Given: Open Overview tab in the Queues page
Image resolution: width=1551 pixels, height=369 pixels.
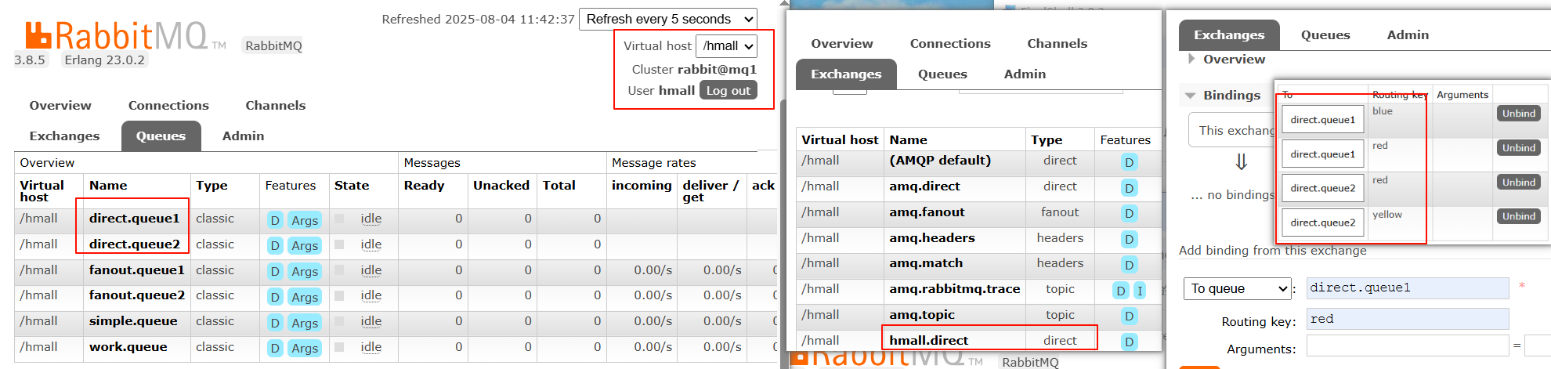Looking at the screenshot, I should pos(60,105).
